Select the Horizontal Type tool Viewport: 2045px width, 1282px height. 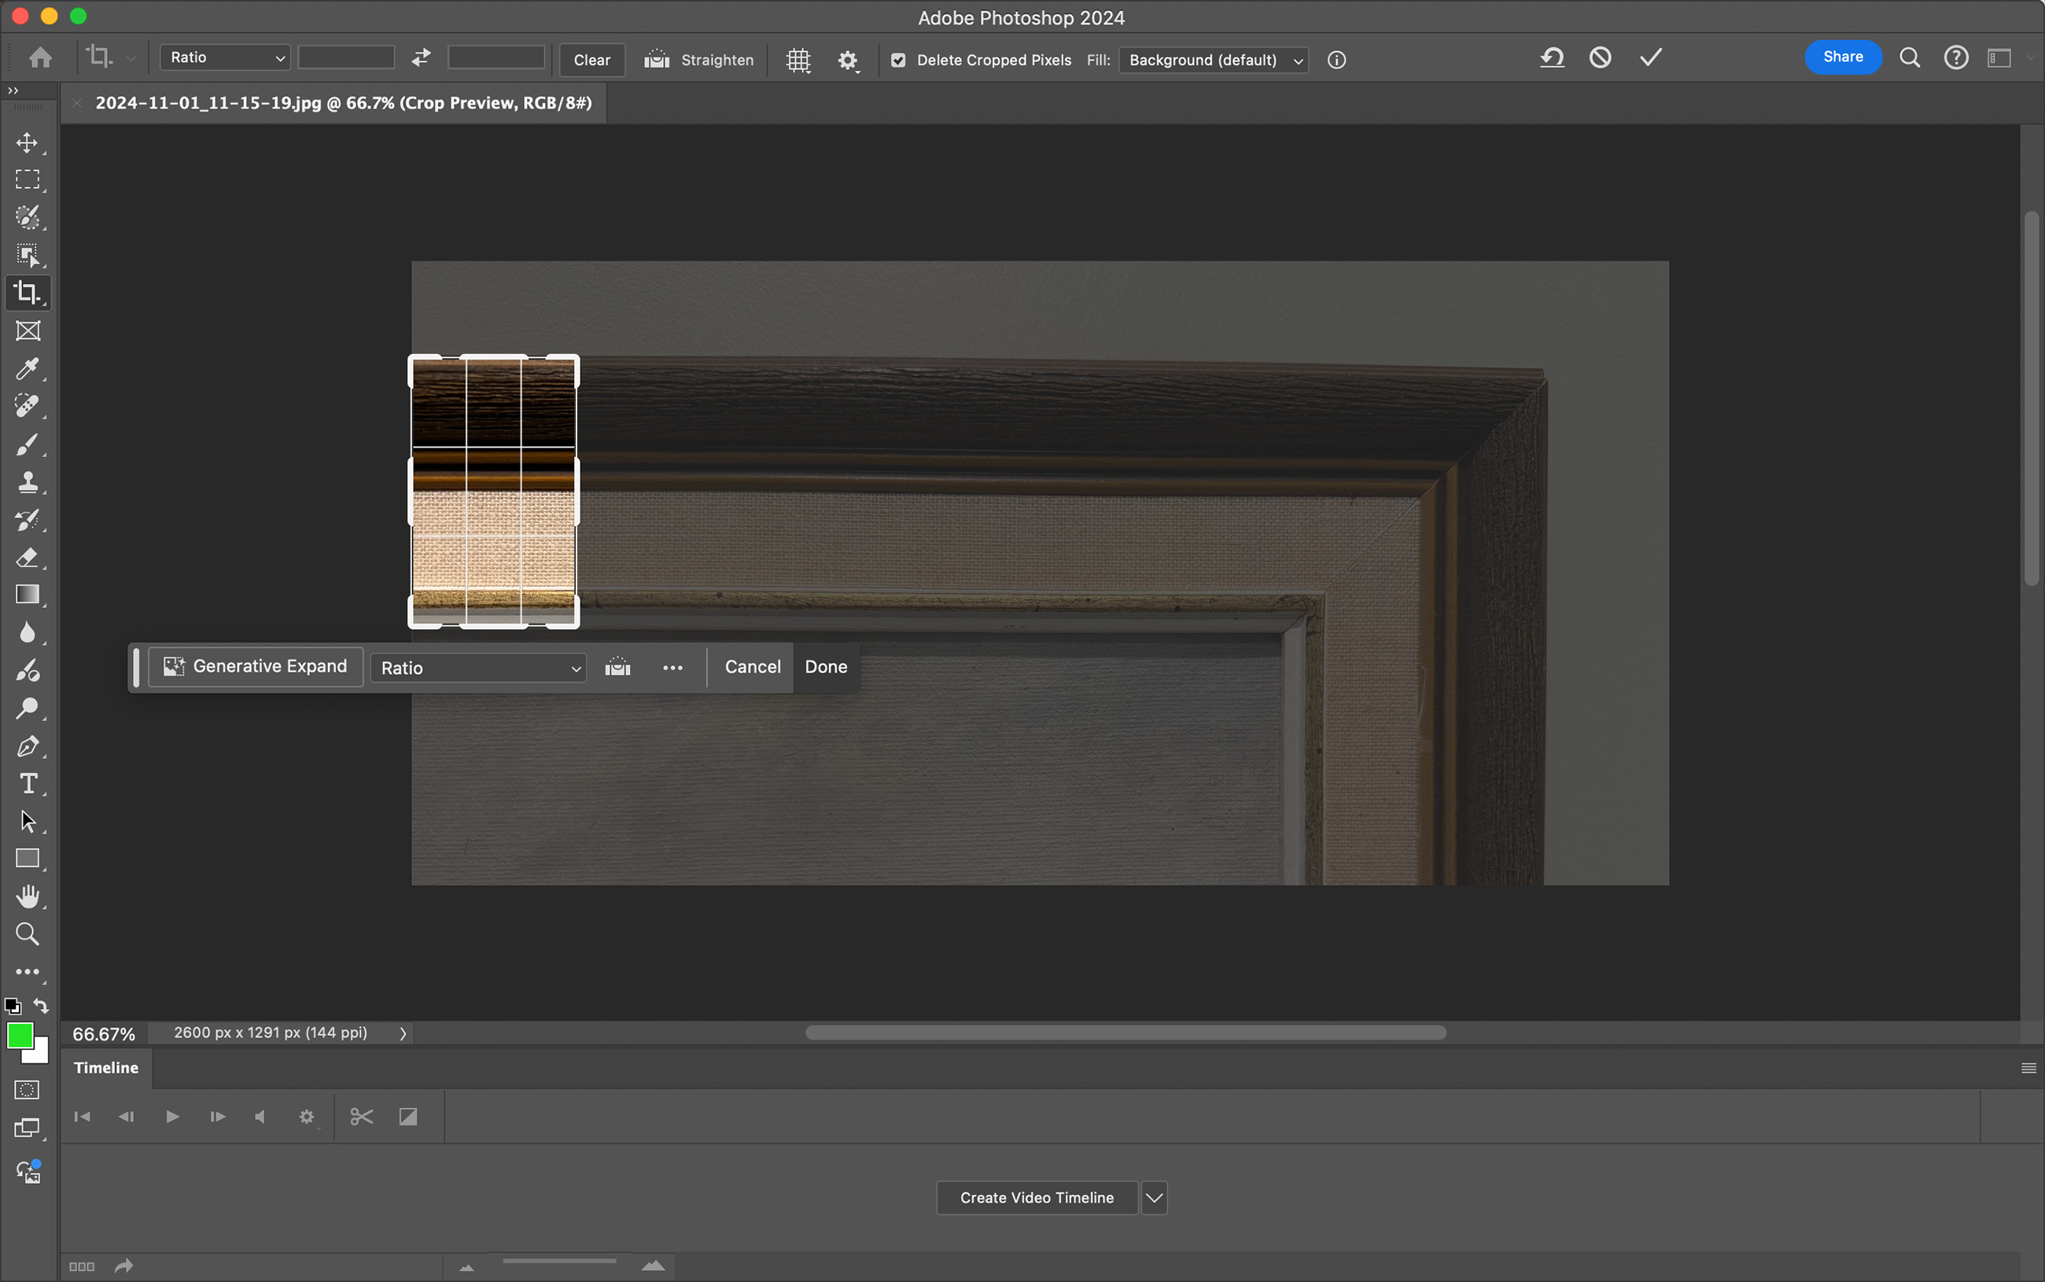tap(27, 783)
